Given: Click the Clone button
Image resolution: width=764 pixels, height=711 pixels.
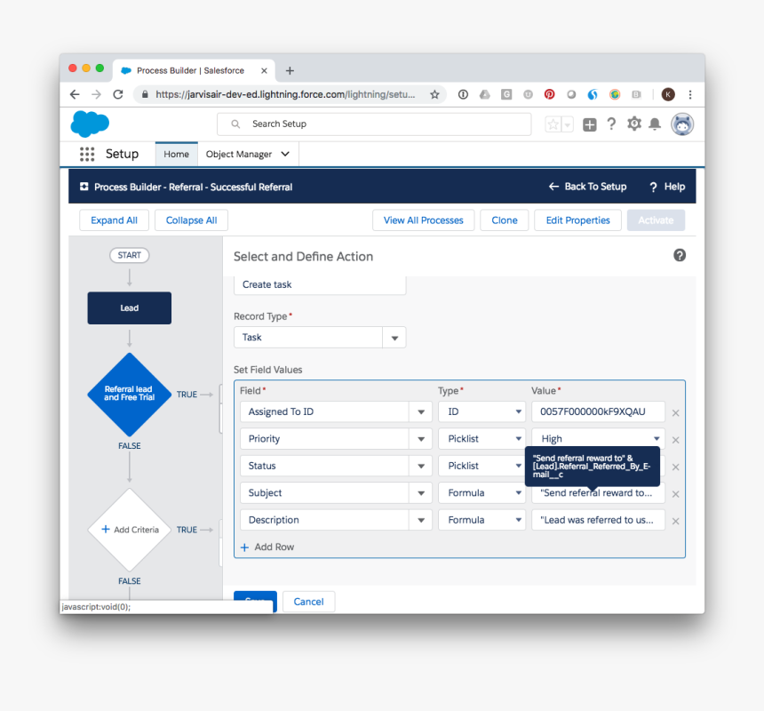Looking at the screenshot, I should pos(505,220).
